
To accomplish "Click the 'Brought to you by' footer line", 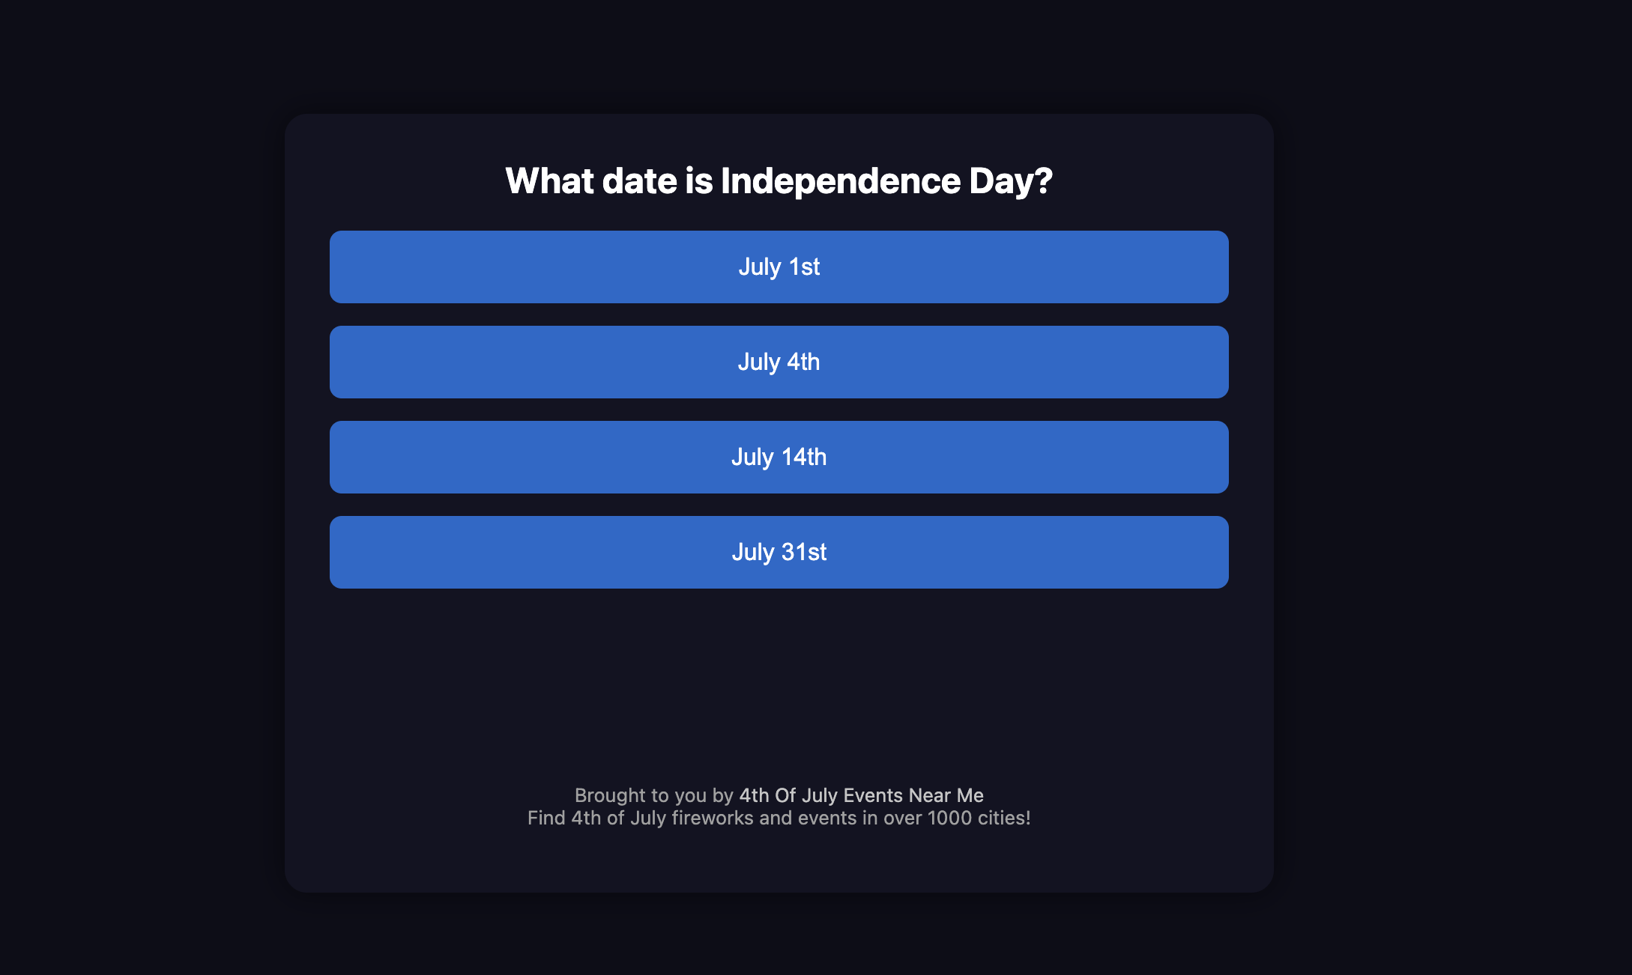I will tap(779, 795).
